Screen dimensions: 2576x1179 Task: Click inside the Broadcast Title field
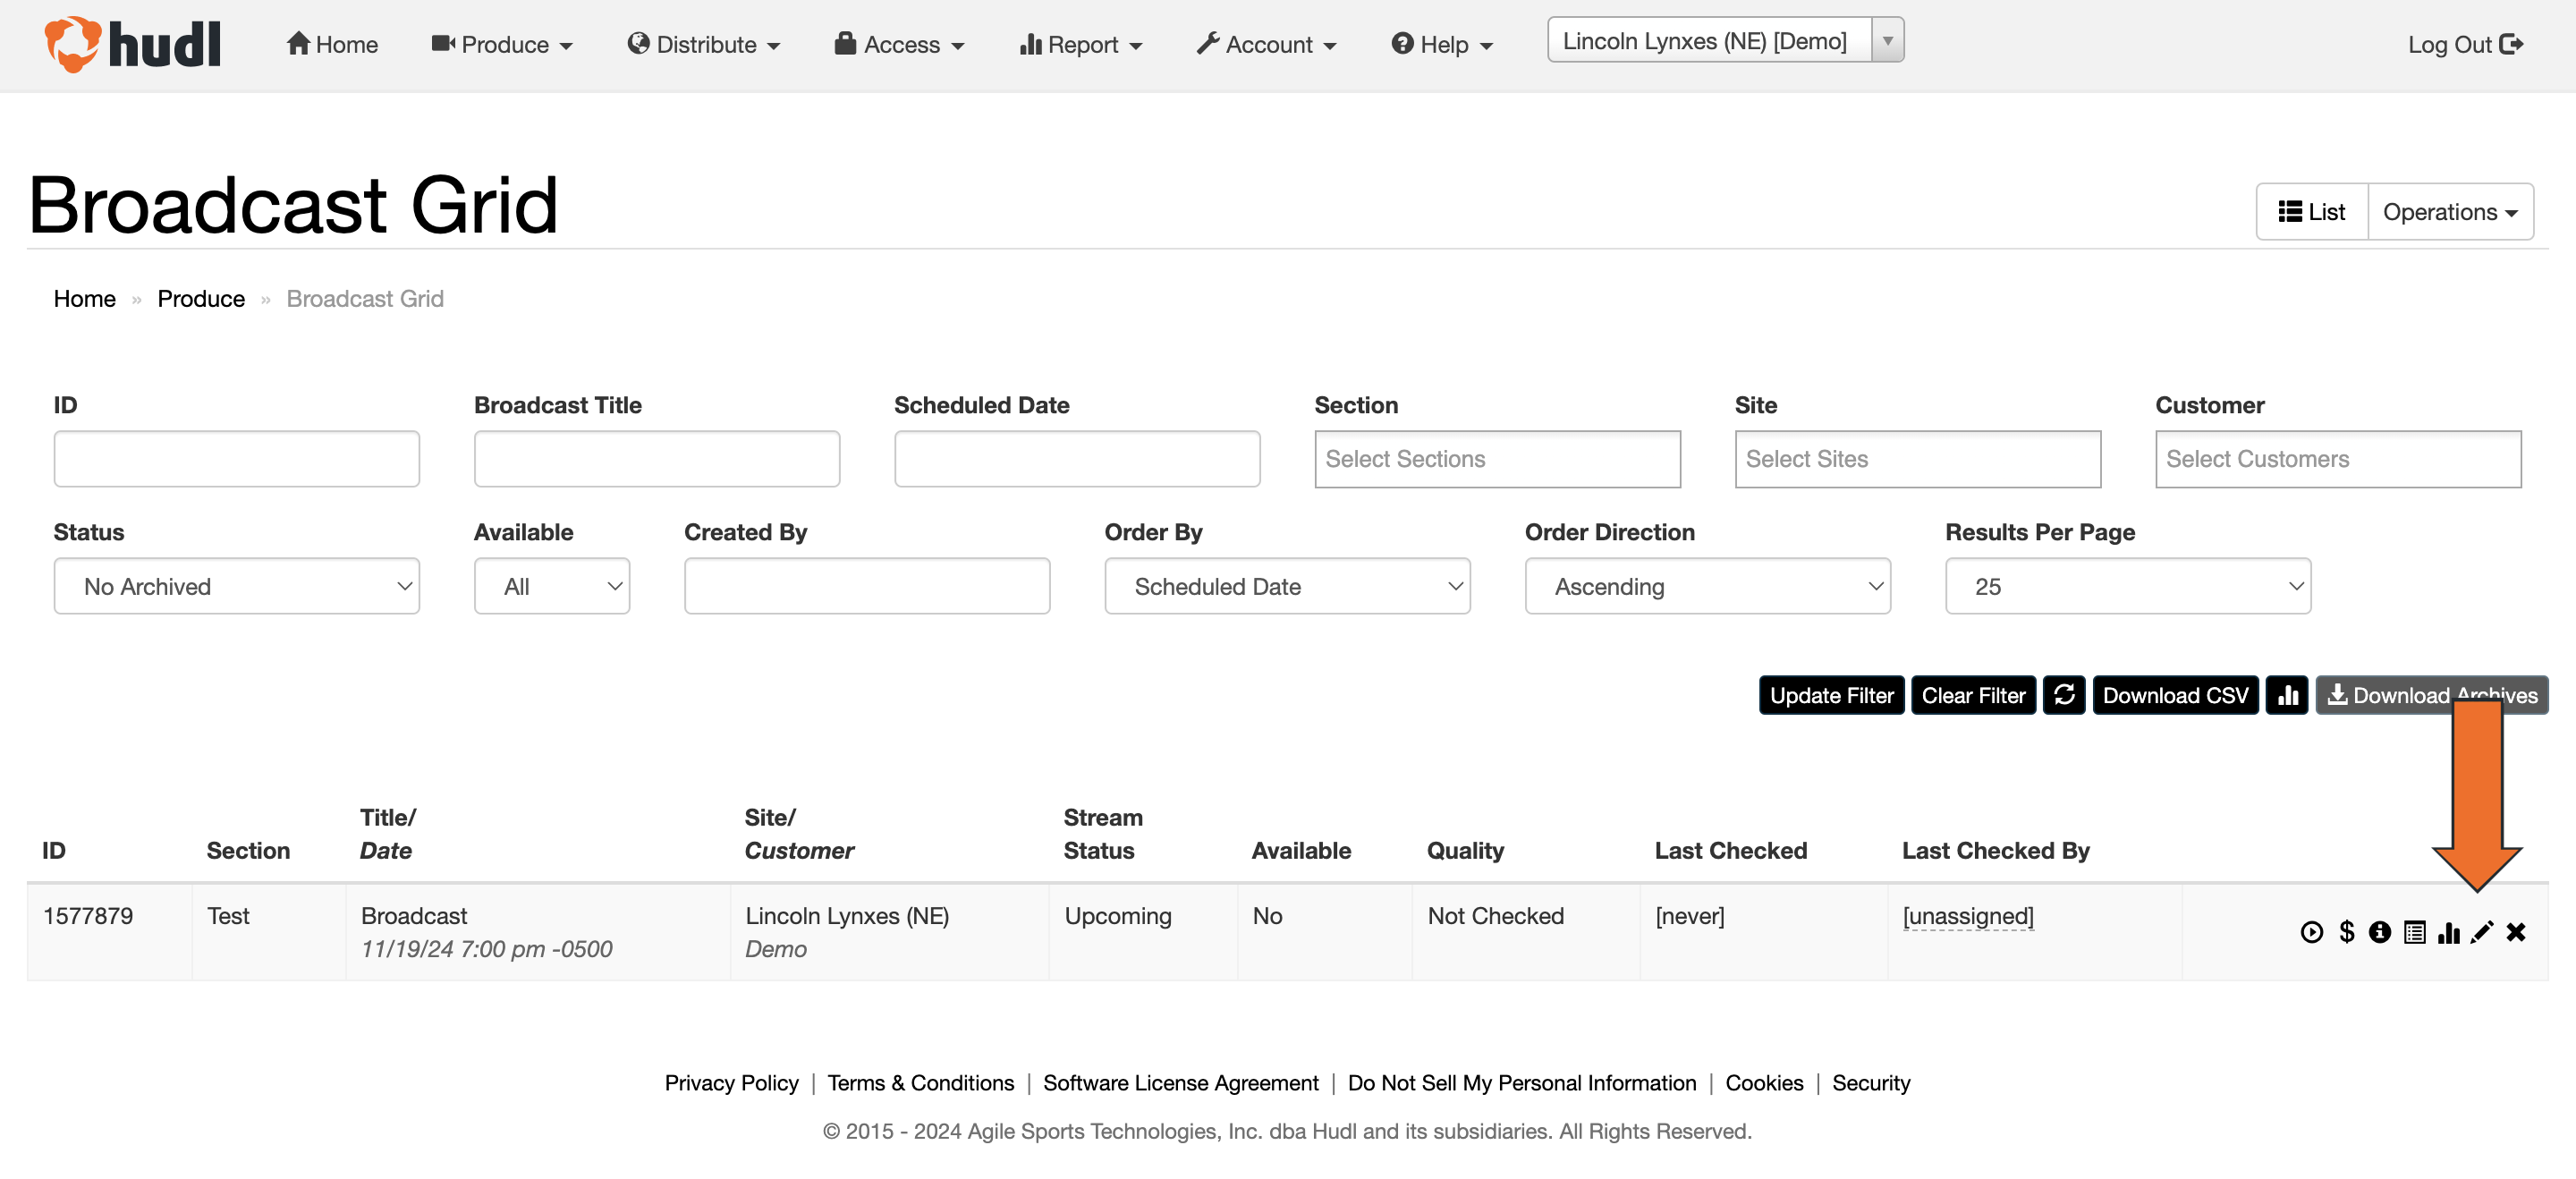(657, 458)
